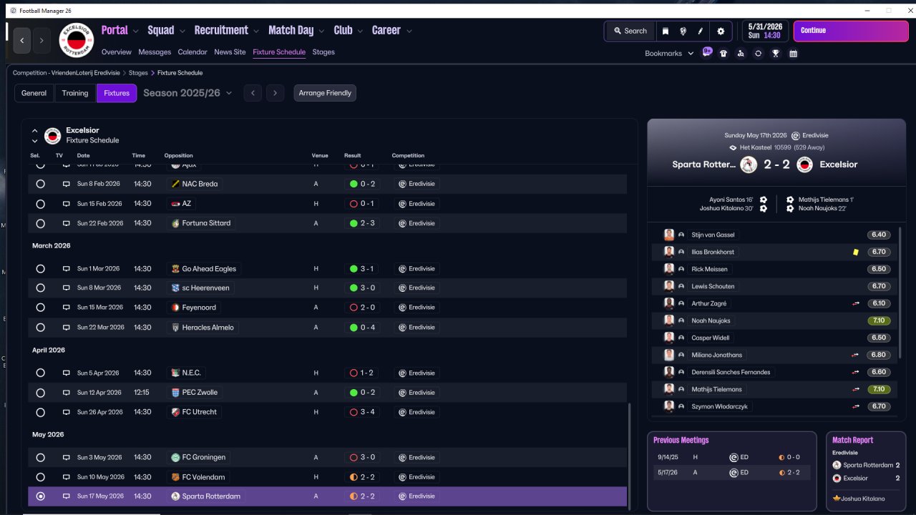Image resolution: width=916 pixels, height=515 pixels.
Task: Click the world globe icon in top bar
Action: [x=683, y=31]
